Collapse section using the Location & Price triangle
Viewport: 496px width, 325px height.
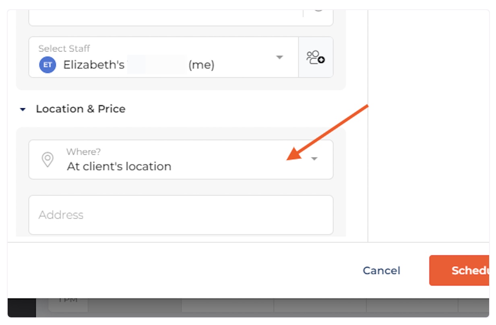23,109
